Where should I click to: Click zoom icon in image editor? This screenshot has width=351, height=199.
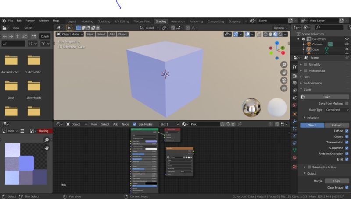pos(47,140)
